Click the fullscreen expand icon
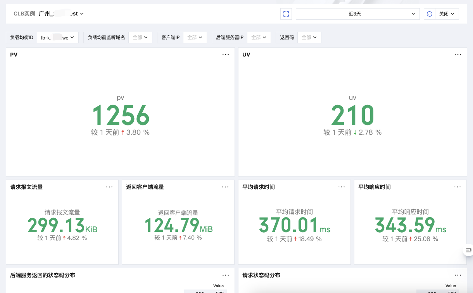Viewport: 473px width, 293px height. pyautogui.click(x=286, y=14)
